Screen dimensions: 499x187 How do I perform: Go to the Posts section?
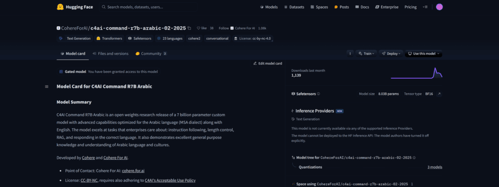click(x=342, y=7)
